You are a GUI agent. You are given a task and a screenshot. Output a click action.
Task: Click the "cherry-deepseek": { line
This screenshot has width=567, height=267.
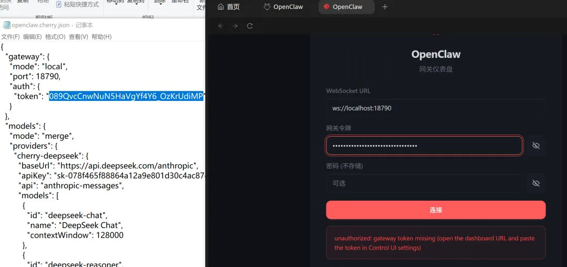[x=51, y=156]
